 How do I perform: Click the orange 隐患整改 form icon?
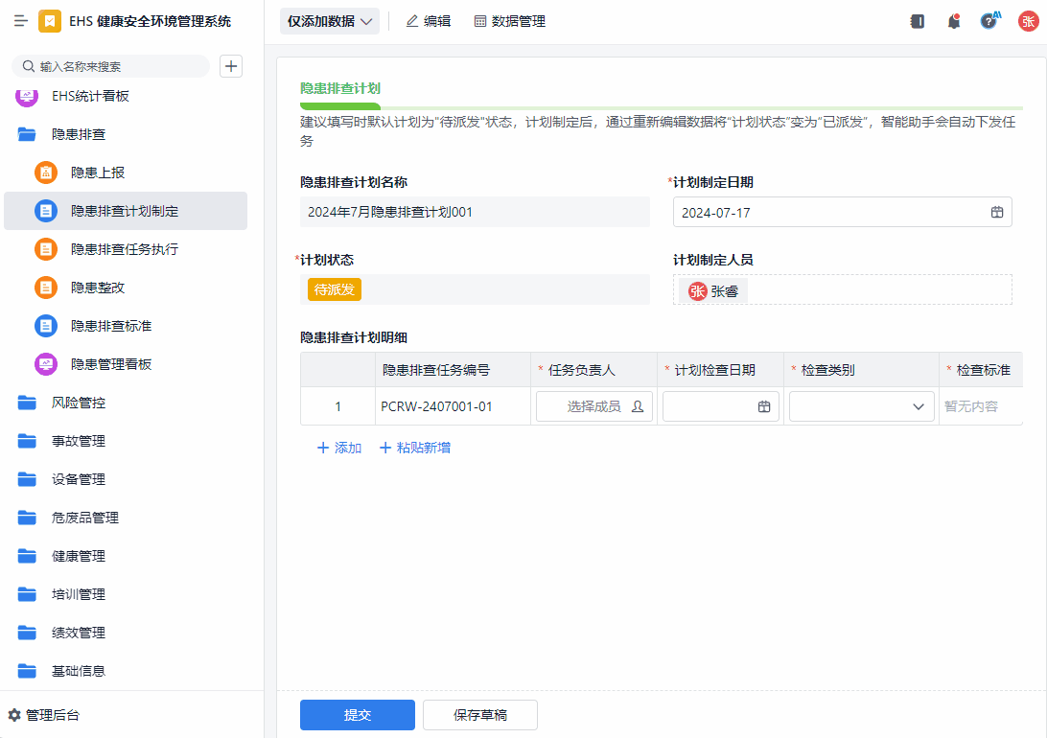coord(46,288)
